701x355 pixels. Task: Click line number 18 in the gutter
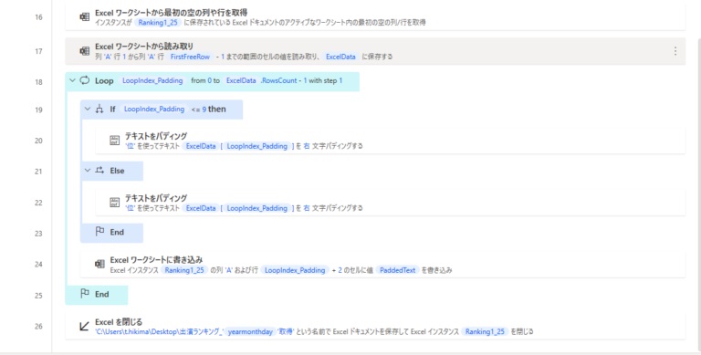click(39, 82)
